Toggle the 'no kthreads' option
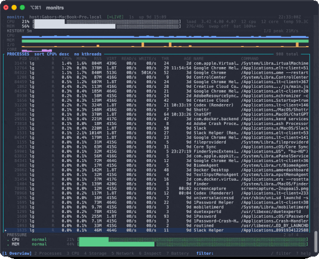This screenshot has height=259, width=319. [88, 54]
